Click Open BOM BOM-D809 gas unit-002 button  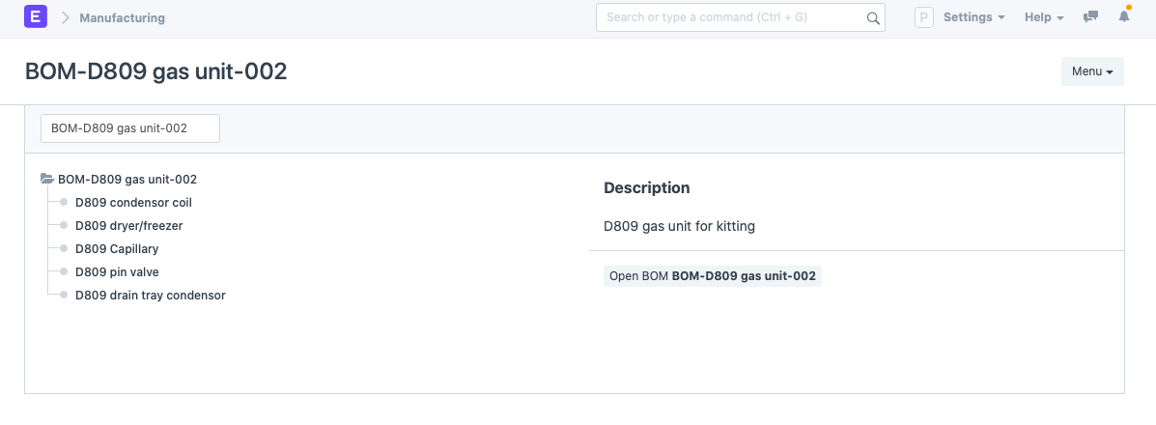click(712, 276)
